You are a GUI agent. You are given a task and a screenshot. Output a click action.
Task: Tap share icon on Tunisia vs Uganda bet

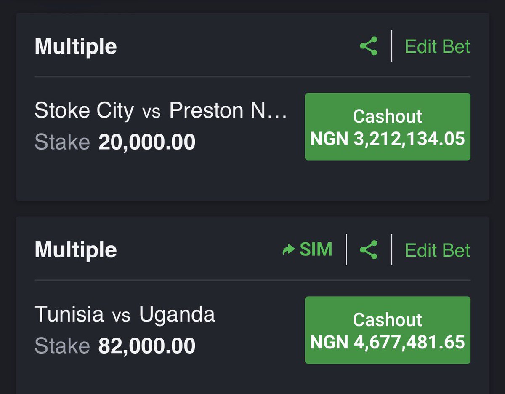pos(369,250)
